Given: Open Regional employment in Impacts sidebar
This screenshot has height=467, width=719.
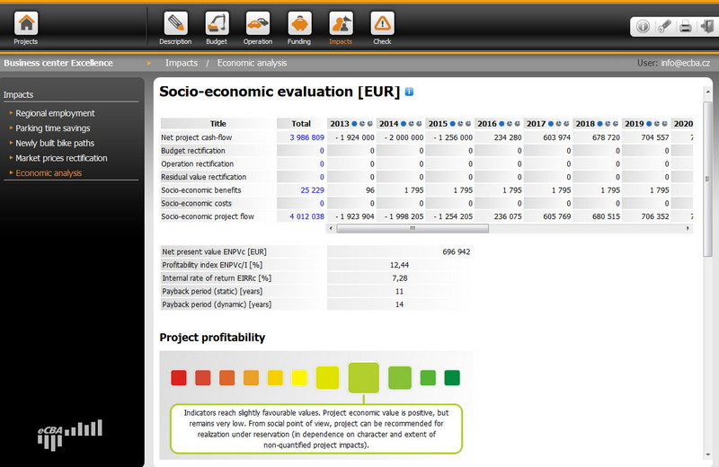Looking at the screenshot, I should click(55, 113).
